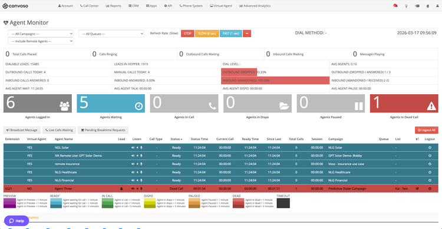Open the API menu

pos(168,6)
